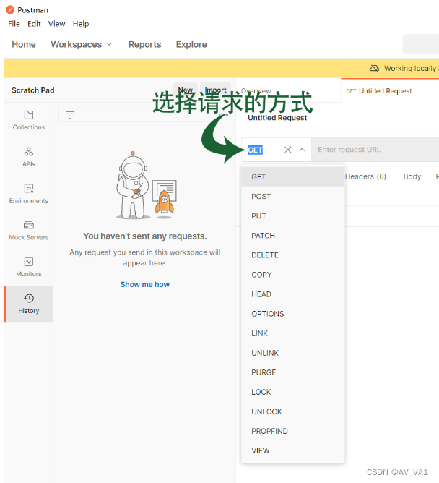The image size is (439, 483).
Task: Open the Edit menu
Action: (34, 24)
